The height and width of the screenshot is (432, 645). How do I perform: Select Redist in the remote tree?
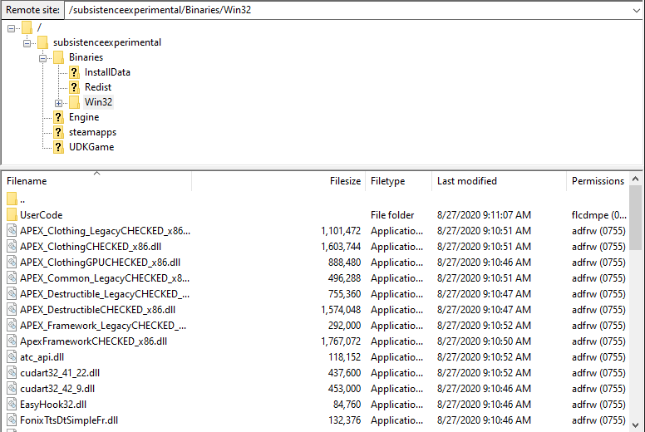tap(98, 87)
